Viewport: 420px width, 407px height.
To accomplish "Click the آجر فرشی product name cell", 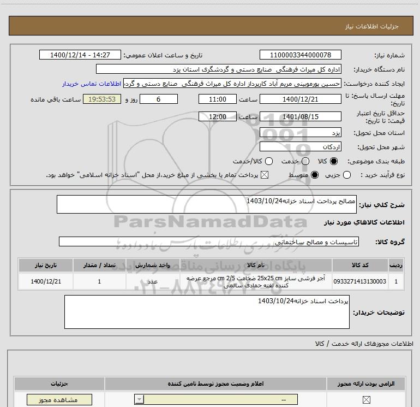I will 255,281.
